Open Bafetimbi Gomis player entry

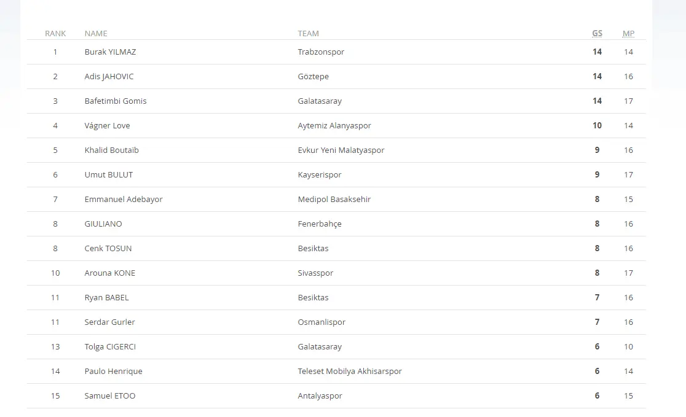[116, 101]
